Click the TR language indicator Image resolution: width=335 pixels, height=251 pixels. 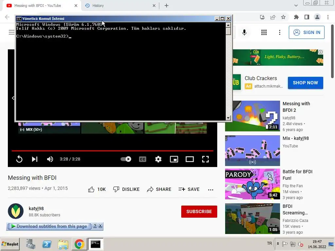[x=270, y=243]
